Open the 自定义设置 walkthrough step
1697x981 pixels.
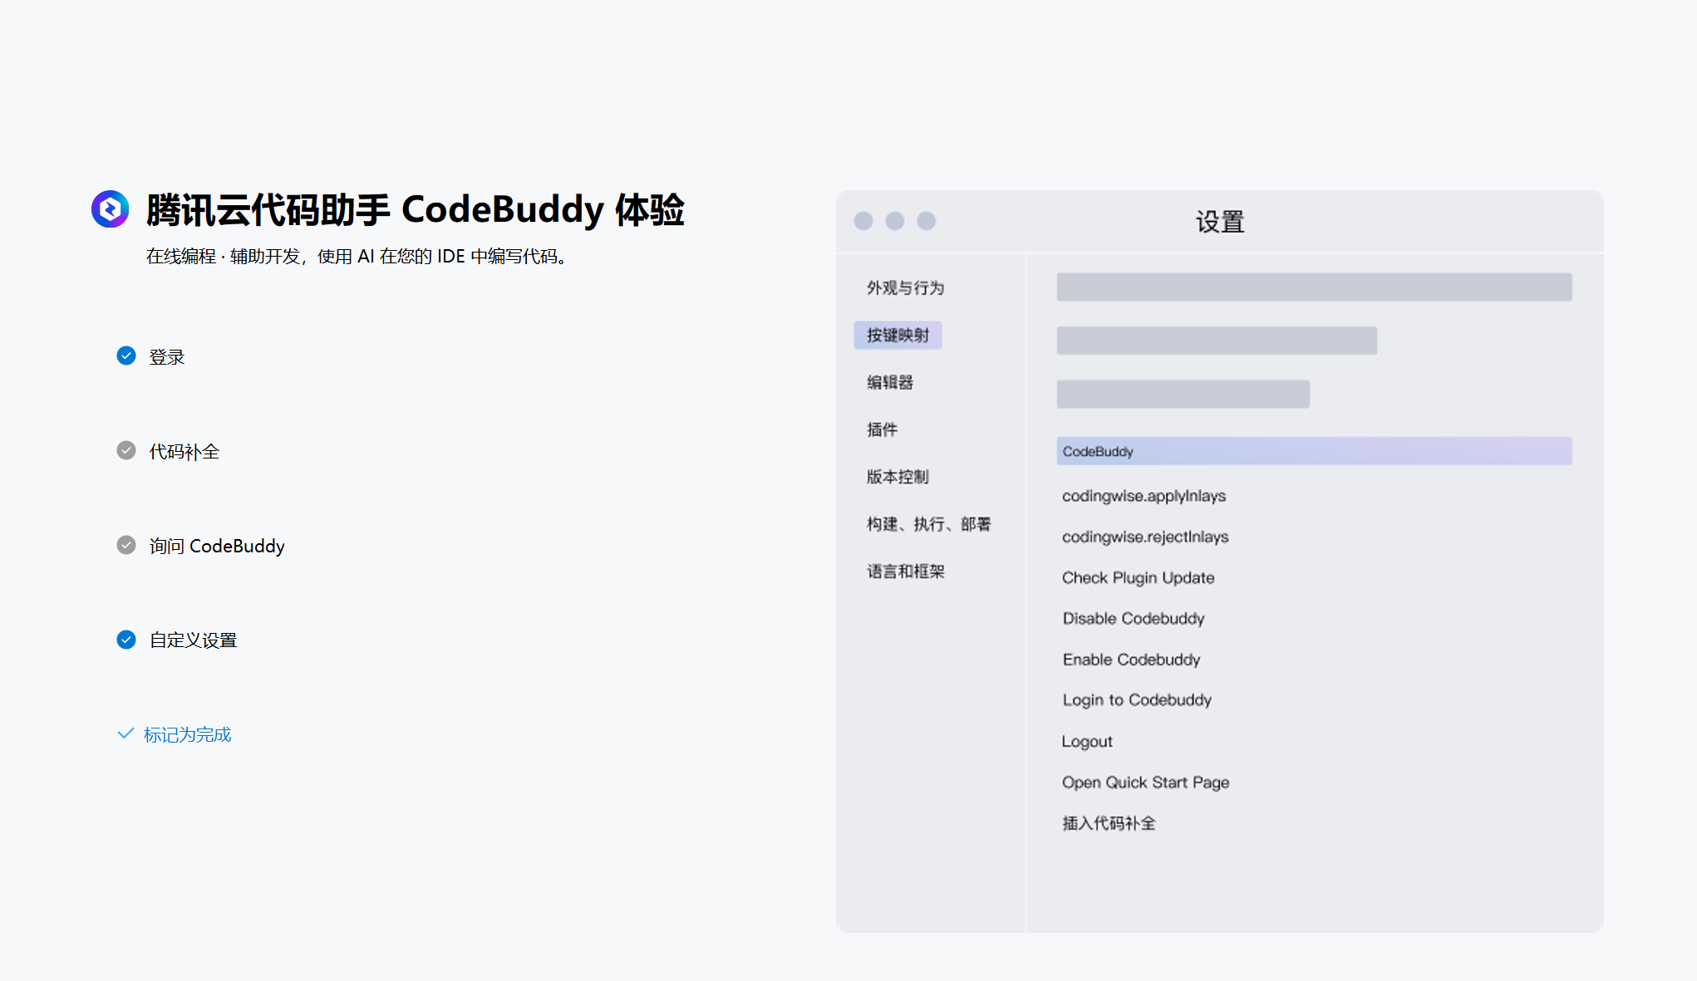click(193, 640)
